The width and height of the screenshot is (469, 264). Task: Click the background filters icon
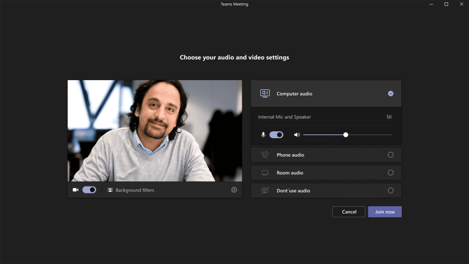tap(110, 190)
